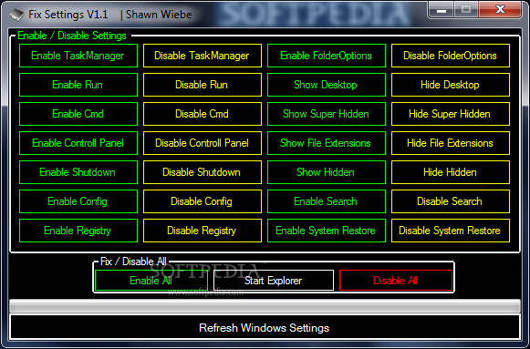
Task: Choose Disable Shutdown
Action: pos(203,172)
